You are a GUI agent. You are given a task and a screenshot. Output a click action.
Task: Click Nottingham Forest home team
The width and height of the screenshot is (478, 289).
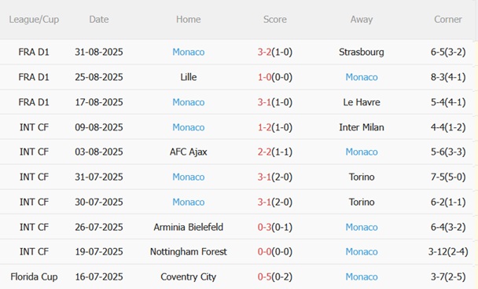coord(189,252)
